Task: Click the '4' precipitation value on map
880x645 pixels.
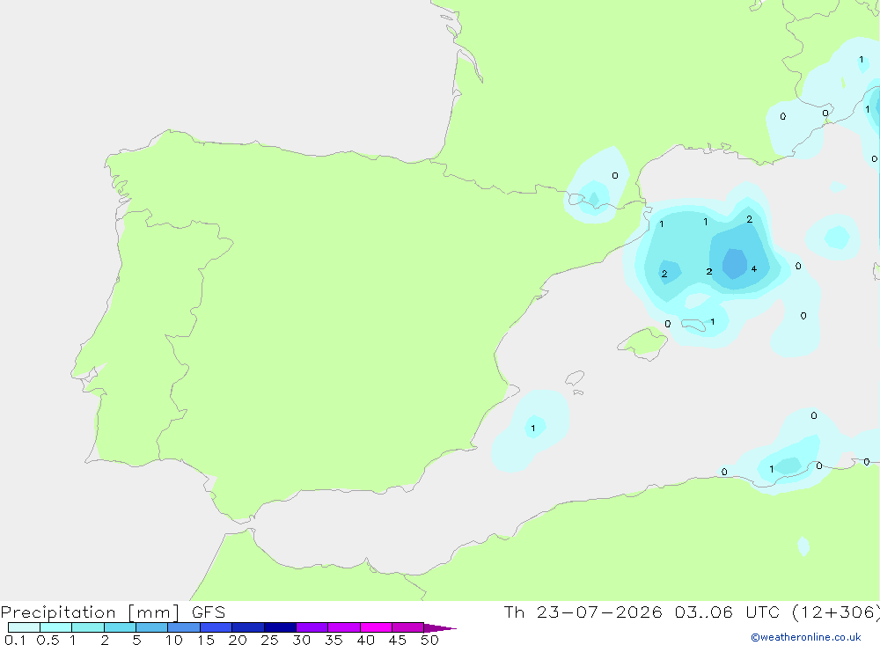Action: (x=754, y=269)
